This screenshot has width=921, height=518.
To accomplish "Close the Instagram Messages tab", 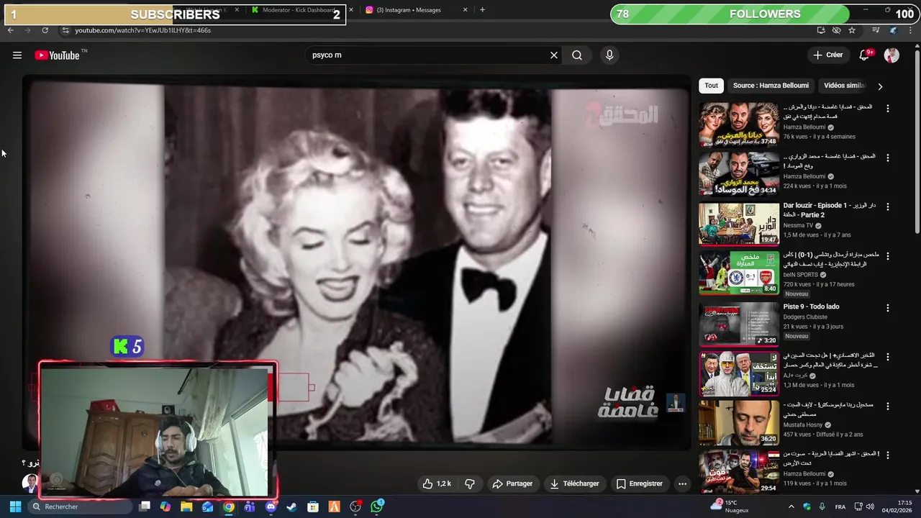I will pos(465,10).
